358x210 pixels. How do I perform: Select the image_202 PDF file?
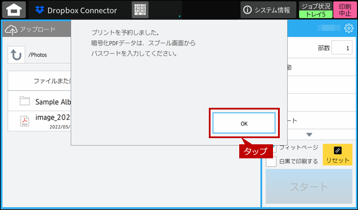tap(39, 121)
